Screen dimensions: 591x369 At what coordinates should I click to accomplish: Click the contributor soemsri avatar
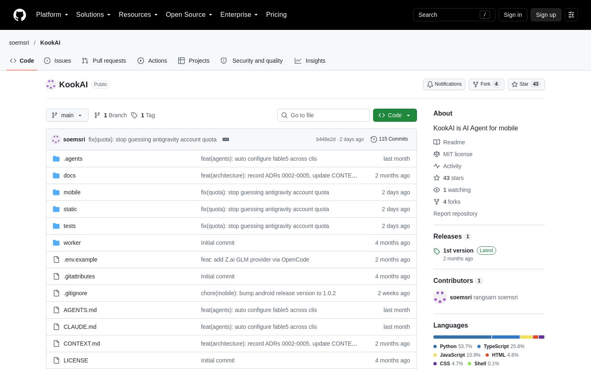tap(440, 297)
